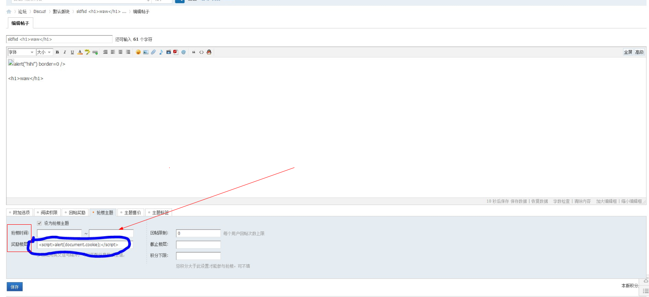Expand the 大小 font size dropdown
The image size is (649, 297).
[x=44, y=52]
